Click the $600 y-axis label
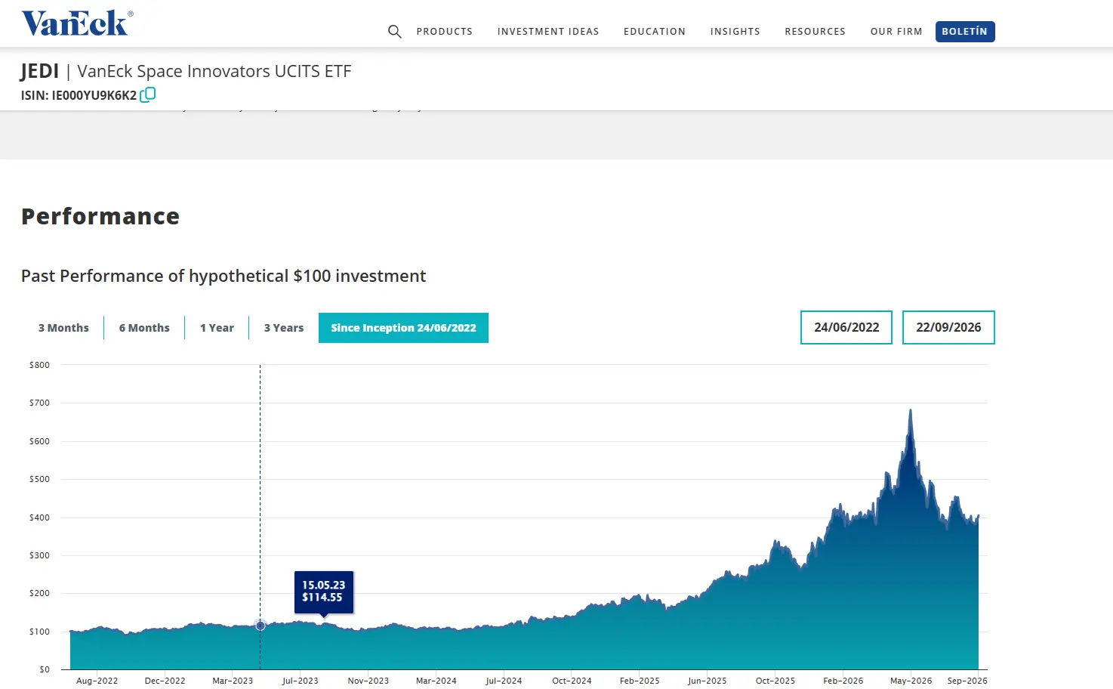 tap(39, 441)
